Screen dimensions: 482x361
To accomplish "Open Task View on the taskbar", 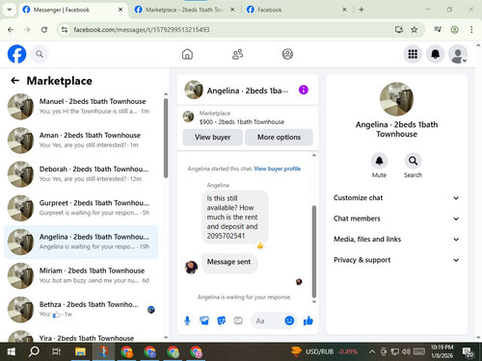I will [x=56, y=351].
